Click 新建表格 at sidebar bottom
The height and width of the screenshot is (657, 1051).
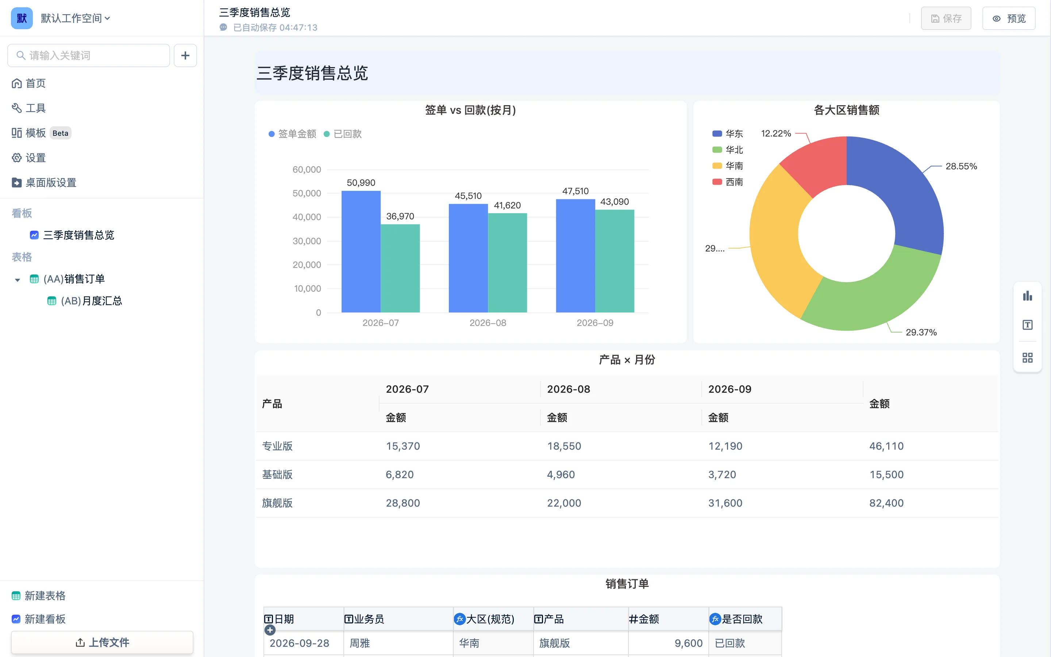39,596
